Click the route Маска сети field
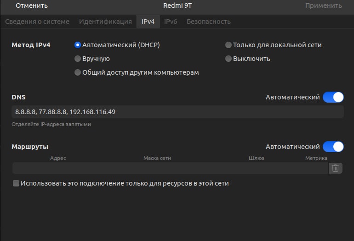This screenshot has width=354, height=241. pos(157,168)
